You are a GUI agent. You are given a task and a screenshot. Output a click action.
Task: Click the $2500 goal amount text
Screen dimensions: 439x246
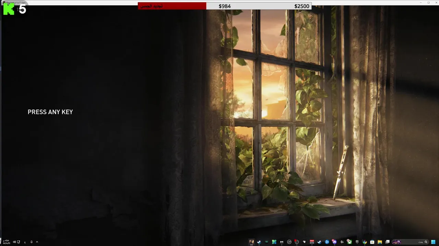point(302,6)
